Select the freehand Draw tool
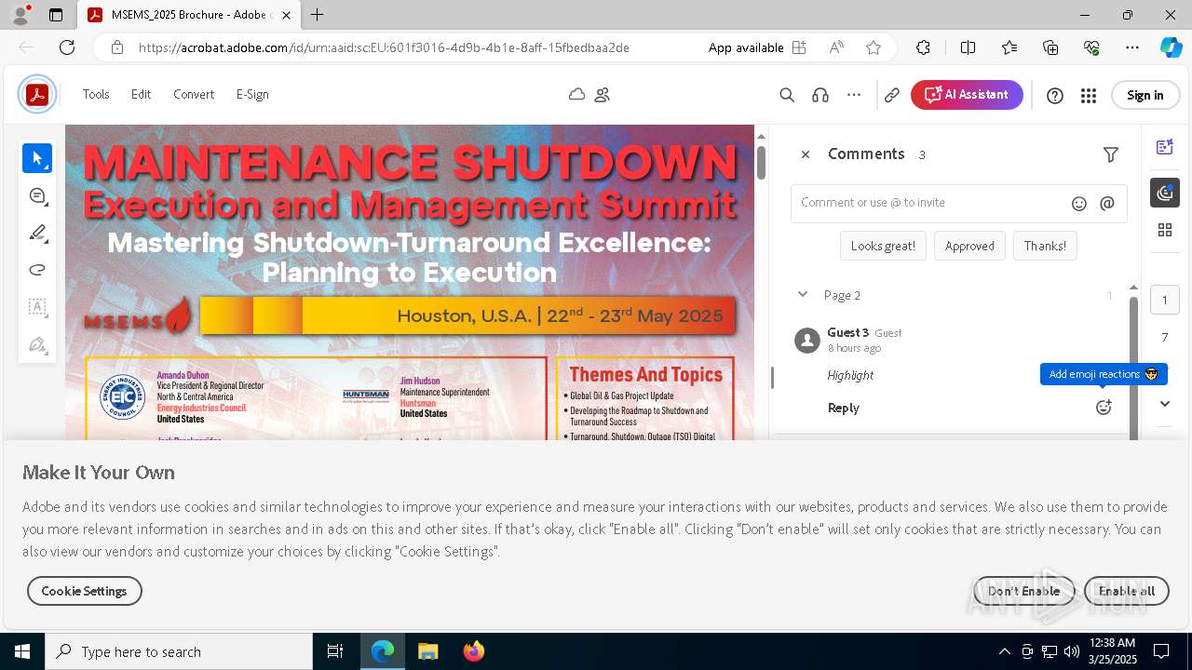This screenshot has height=670, width=1192. click(x=37, y=270)
